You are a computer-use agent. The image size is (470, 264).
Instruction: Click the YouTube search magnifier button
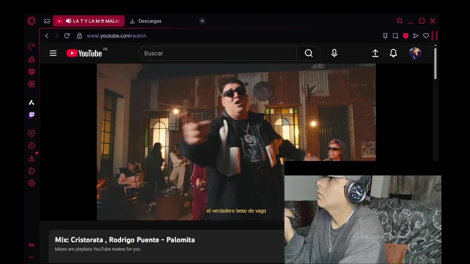point(309,53)
